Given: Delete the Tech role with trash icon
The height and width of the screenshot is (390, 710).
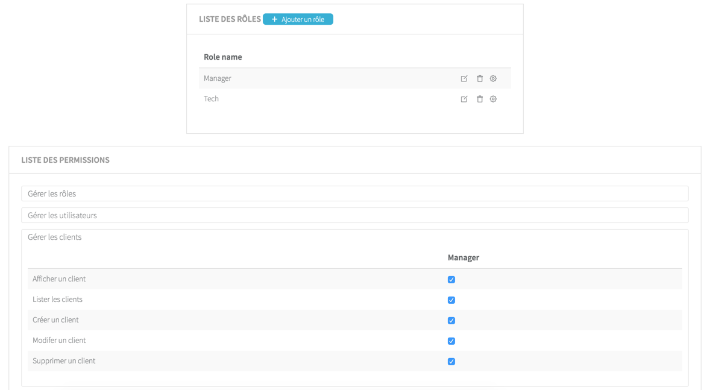Looking at the screenshot, I should [480, 99].
